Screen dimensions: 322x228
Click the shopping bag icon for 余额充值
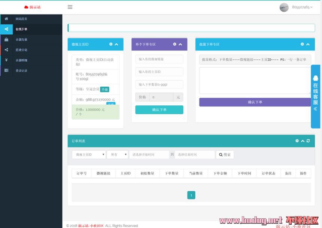(x=6, y=39)
